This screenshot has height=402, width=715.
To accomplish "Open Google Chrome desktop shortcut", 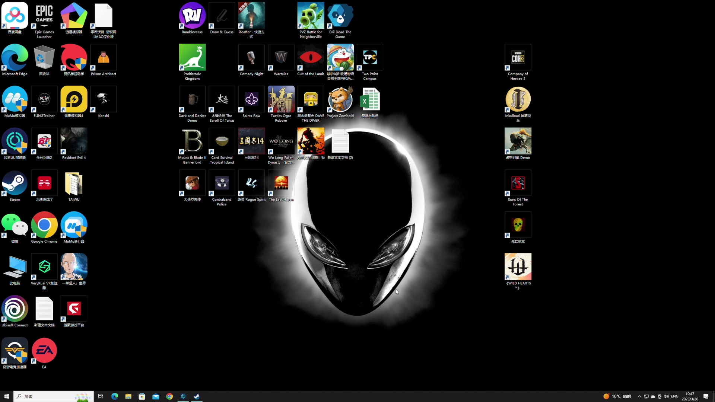I will pyautogui.click(x=44, y=227).
